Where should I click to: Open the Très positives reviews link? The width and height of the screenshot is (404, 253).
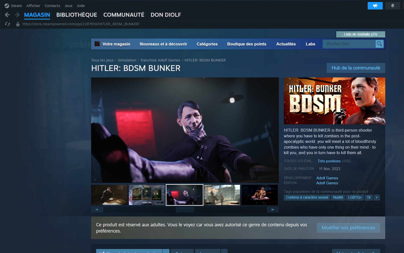click(x=329, y=161)
